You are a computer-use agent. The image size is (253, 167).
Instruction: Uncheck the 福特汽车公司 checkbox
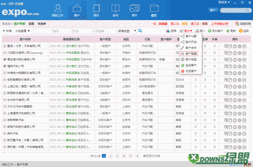pos(5,66)
